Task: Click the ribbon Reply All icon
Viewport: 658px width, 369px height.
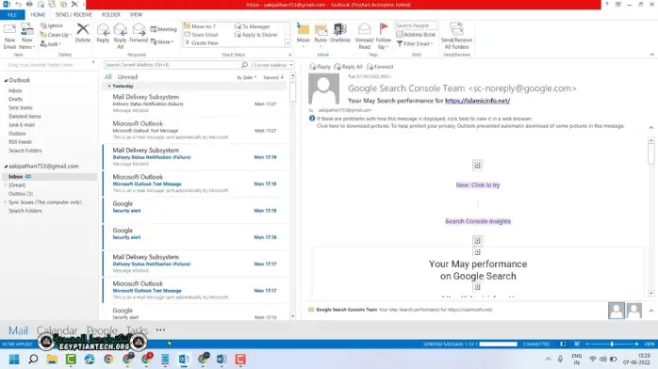Action: [x=120, y=36]
